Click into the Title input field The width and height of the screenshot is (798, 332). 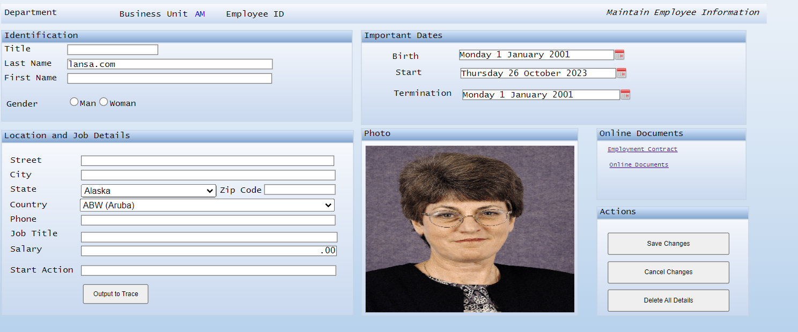click(113, 50)
